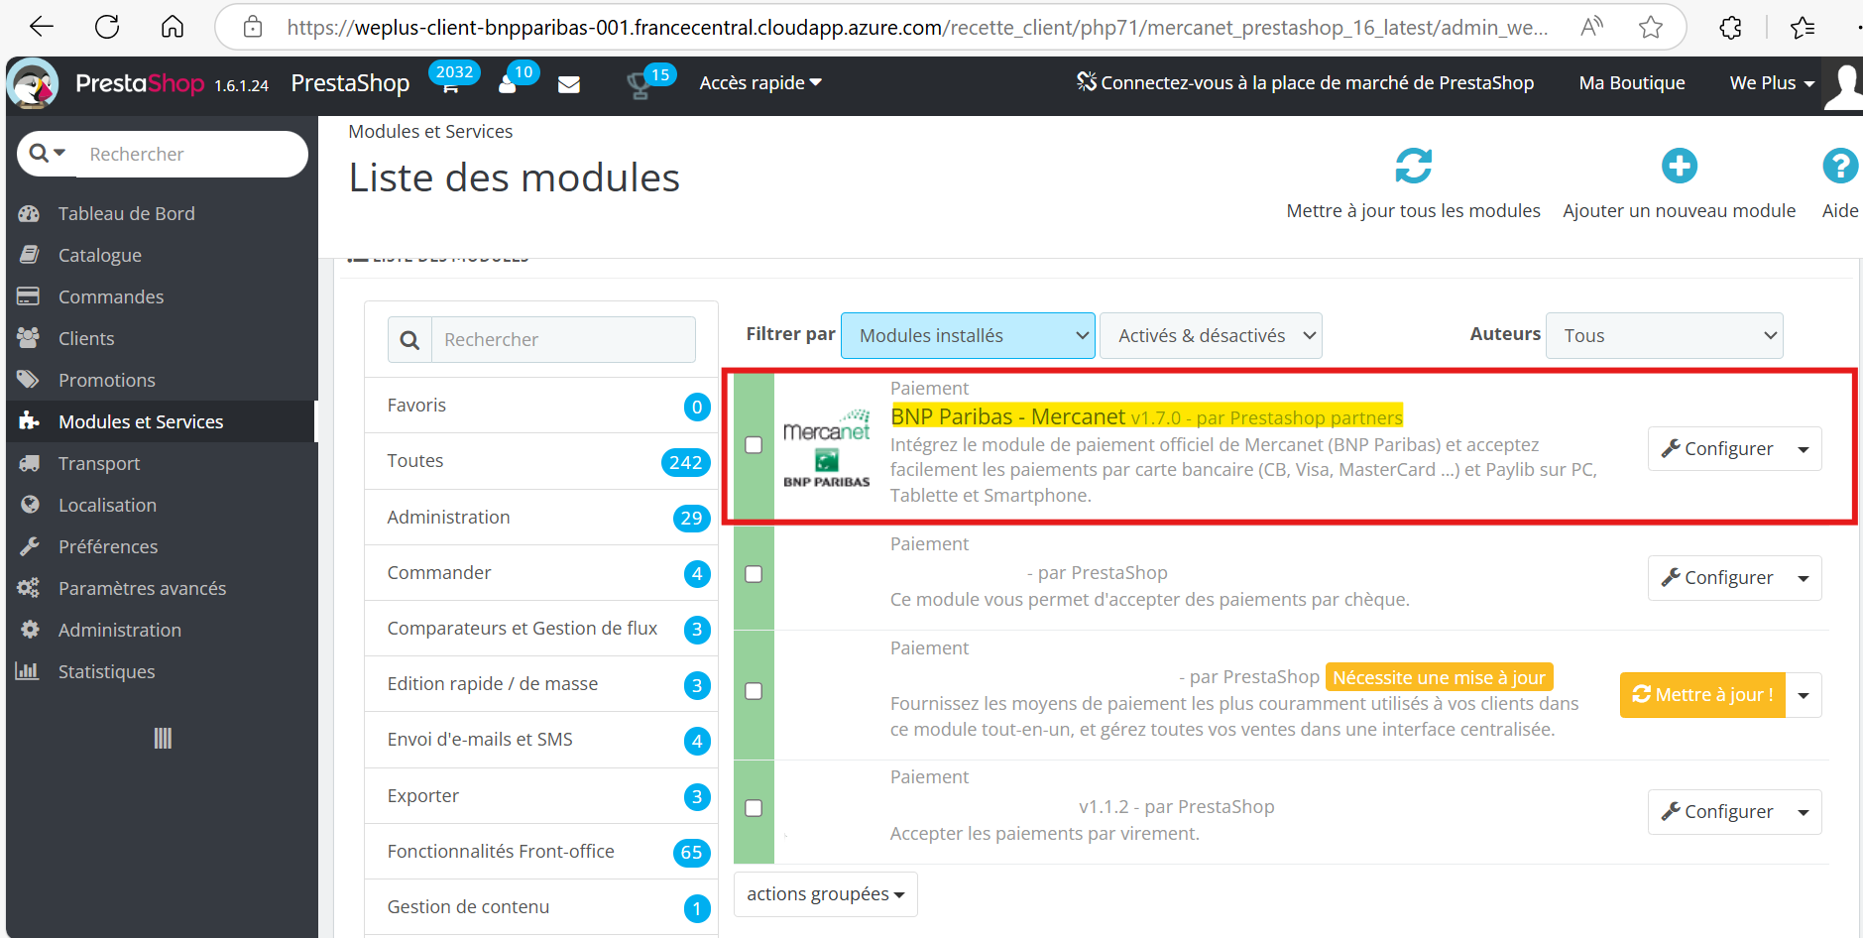Click the PrestaShop marketplace connection link
This screenshot has height=938, width=1863.
pos(1305,83)
